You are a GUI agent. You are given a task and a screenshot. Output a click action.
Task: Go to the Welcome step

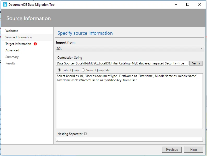tap(12, 31)
